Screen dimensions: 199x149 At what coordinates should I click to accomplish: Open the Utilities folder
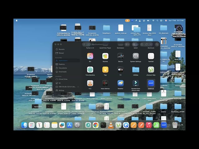[x=136, y=70]
